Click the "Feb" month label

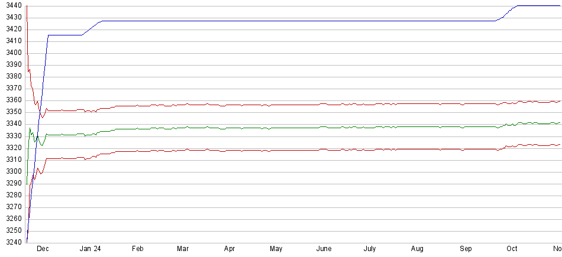(138, 249)
